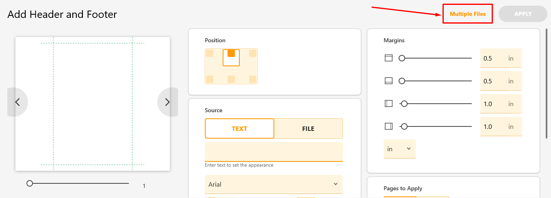Switch source to FILE tab

(308, 128)
